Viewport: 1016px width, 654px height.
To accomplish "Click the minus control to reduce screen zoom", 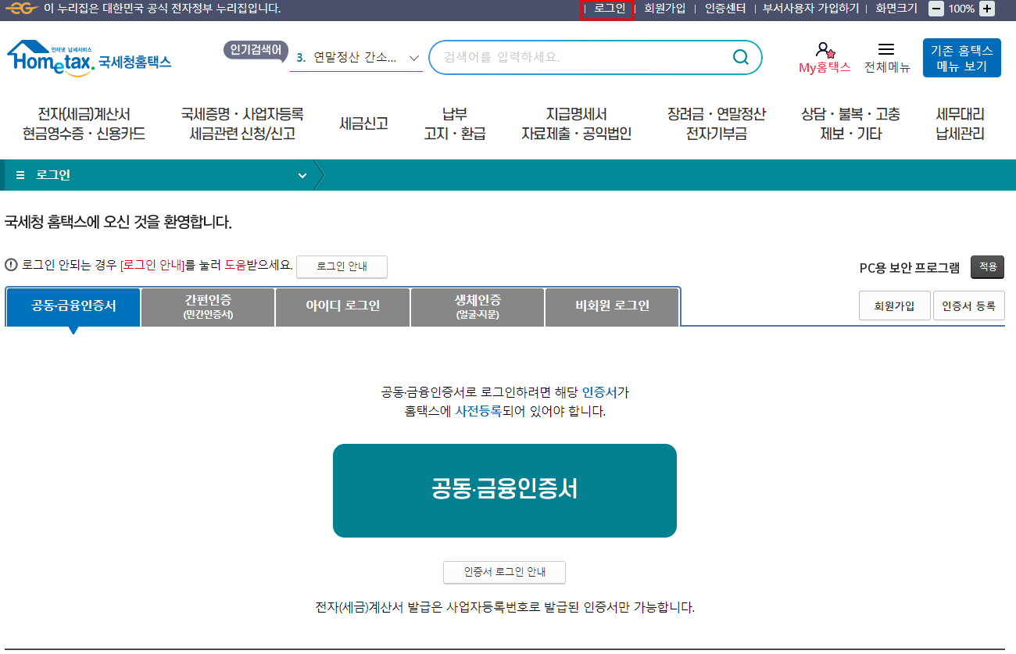I will 936,9.
